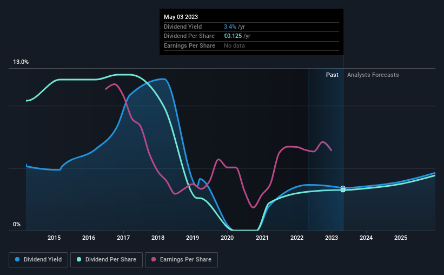Click the blue Dividend Yield legend dot

(17, 259)
